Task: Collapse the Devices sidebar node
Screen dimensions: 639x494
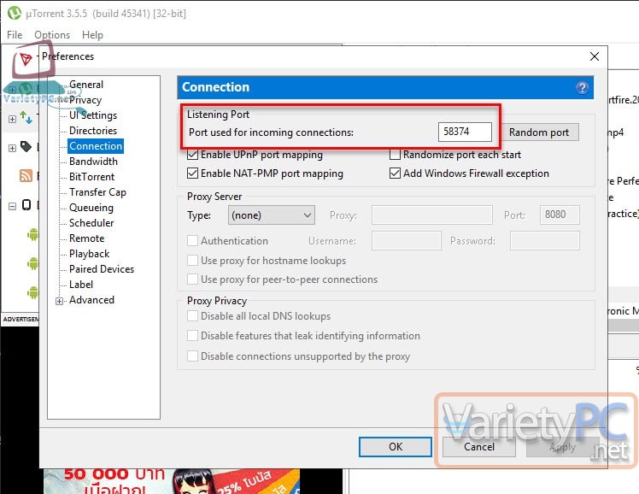Action: pyautogui.click(x=12, y=206)
